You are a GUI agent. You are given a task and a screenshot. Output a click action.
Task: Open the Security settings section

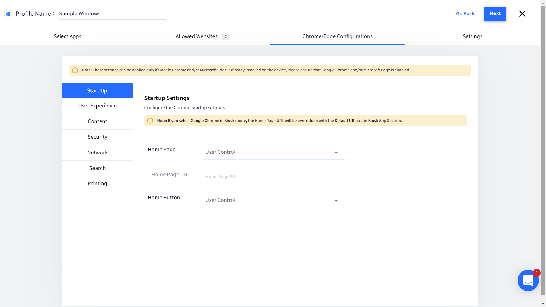(x=97, y=137)
